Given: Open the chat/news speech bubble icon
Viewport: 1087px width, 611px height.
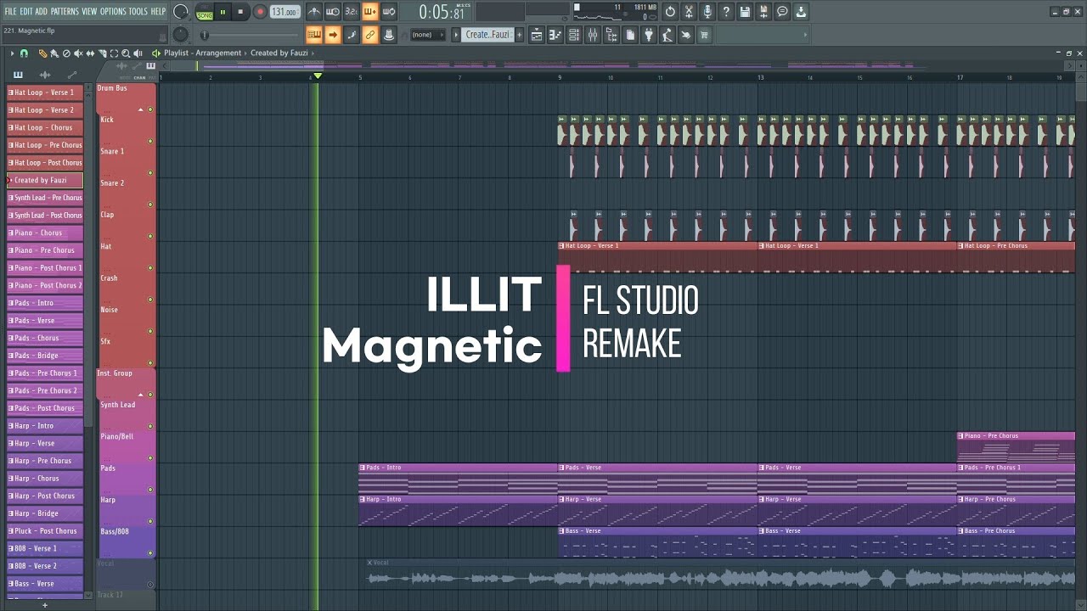Looking at the screenshot, I should click(782, 12).
